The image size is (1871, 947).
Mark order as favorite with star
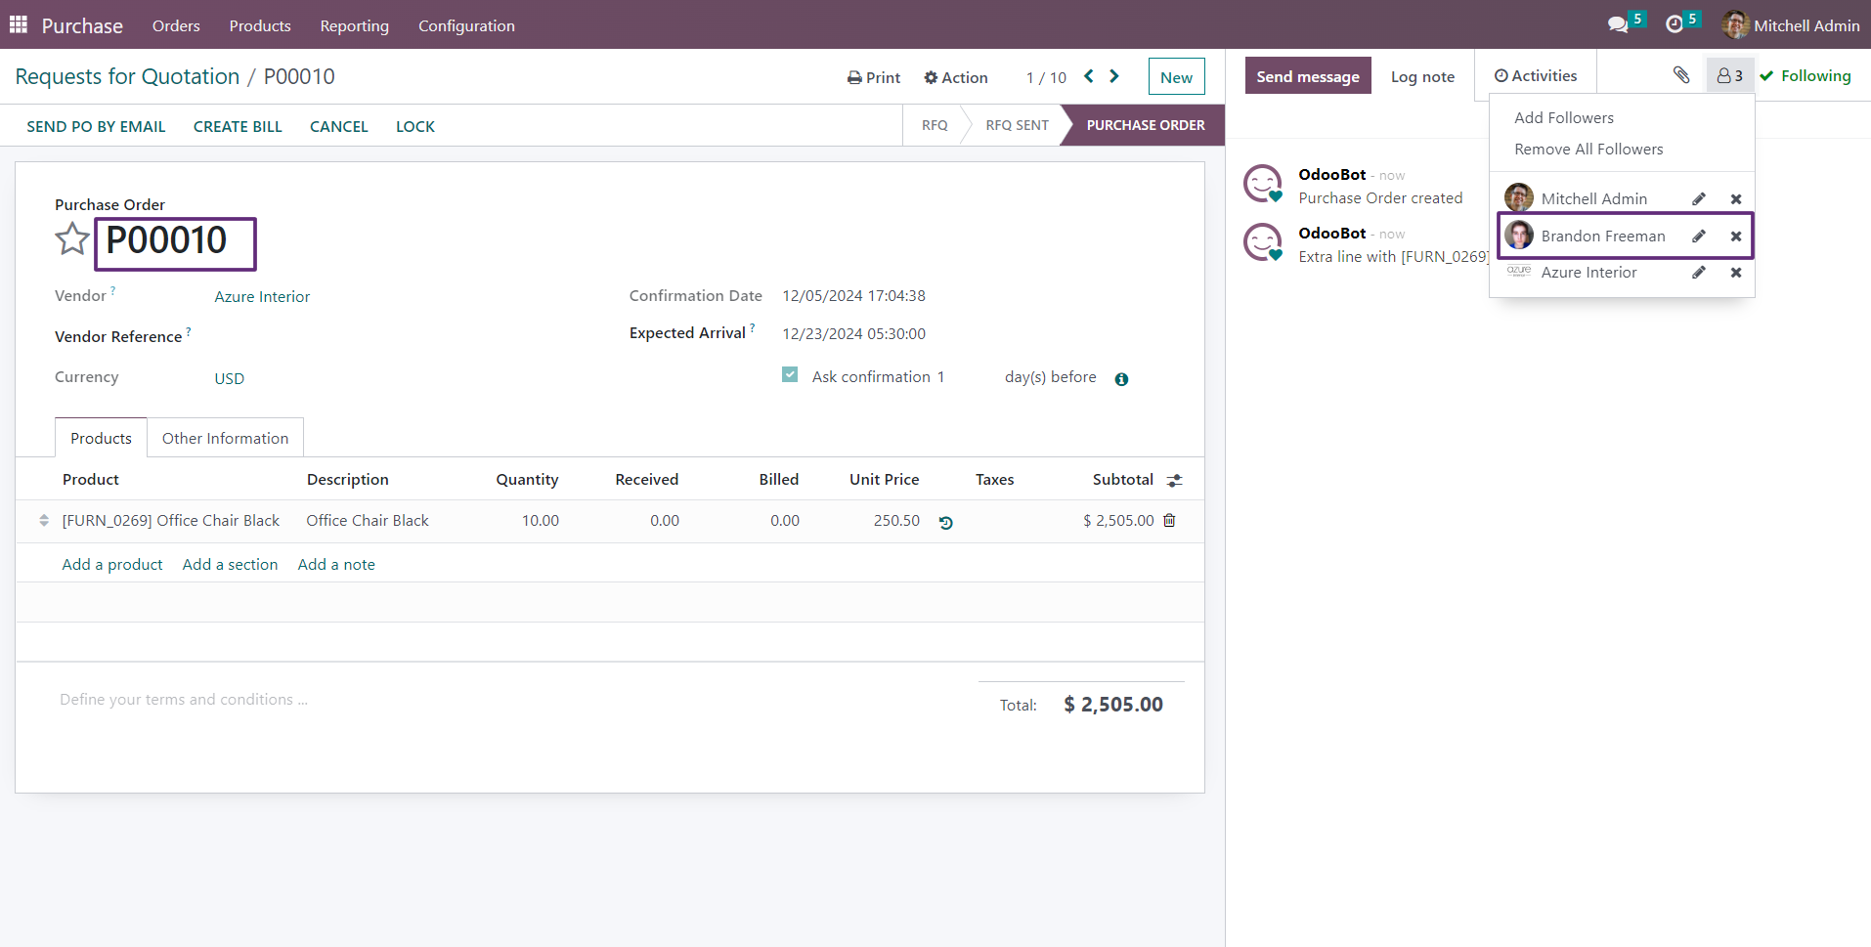coord(71,239)
